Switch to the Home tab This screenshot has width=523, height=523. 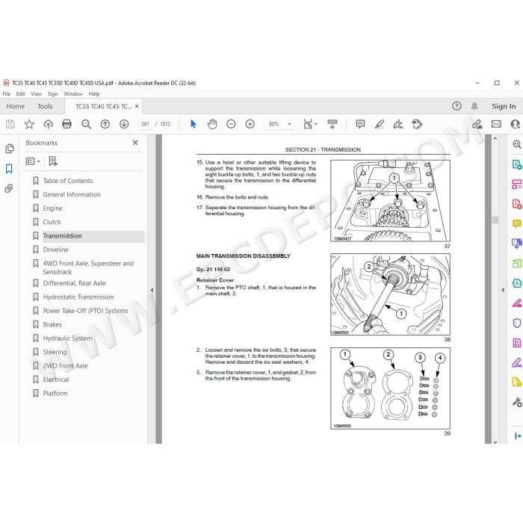coord(16,106)
